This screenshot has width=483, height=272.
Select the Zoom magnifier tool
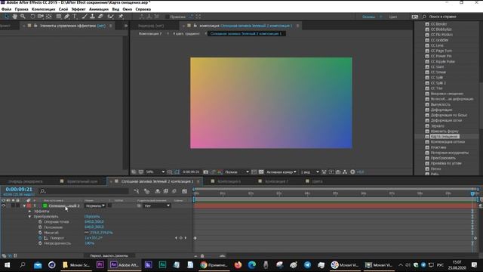[x=23, y=17]
